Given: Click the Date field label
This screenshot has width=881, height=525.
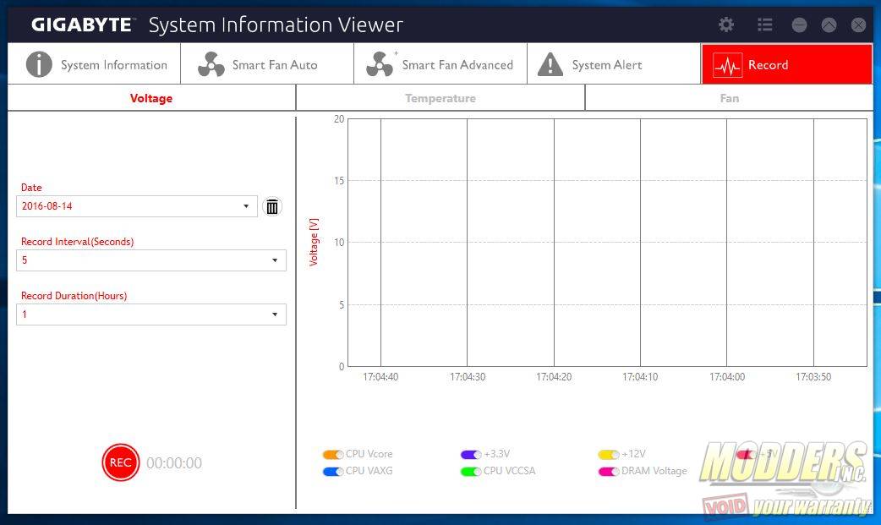Looking at the screenshot, I should pyautogui.click(x=31, y=188).
